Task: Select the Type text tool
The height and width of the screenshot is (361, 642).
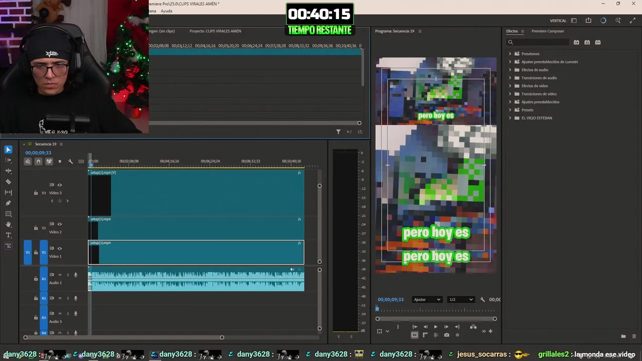Action: [8, 235]
